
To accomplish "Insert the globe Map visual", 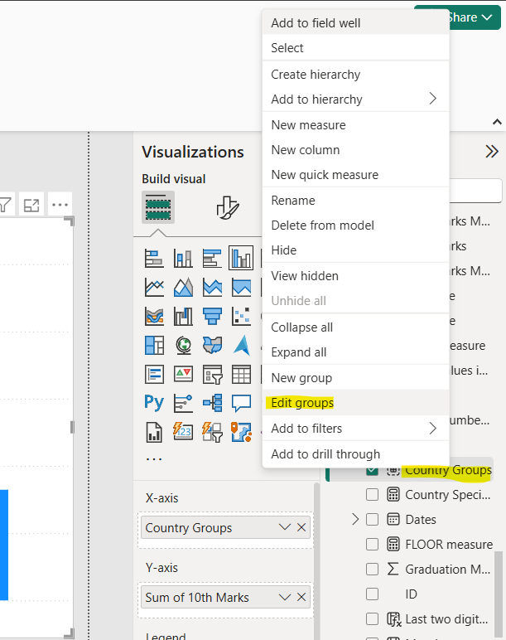I will 183,346.
